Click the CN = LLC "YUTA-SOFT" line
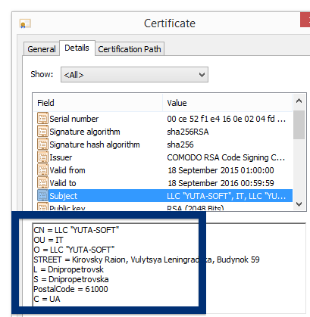The width and height of the screenshot is (310, 317). (77, 230)
